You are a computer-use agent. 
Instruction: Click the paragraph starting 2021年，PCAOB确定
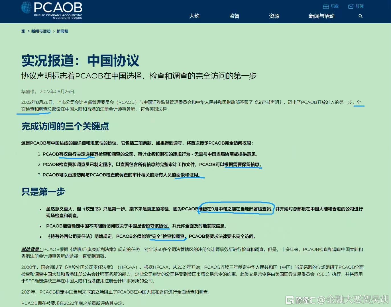[116, 292]
